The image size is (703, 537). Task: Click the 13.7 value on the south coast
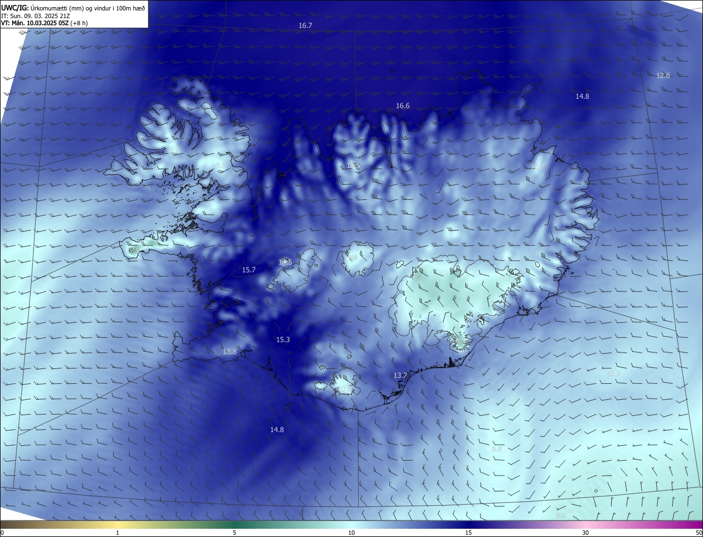pyautogui.click(x=400, y=375)
